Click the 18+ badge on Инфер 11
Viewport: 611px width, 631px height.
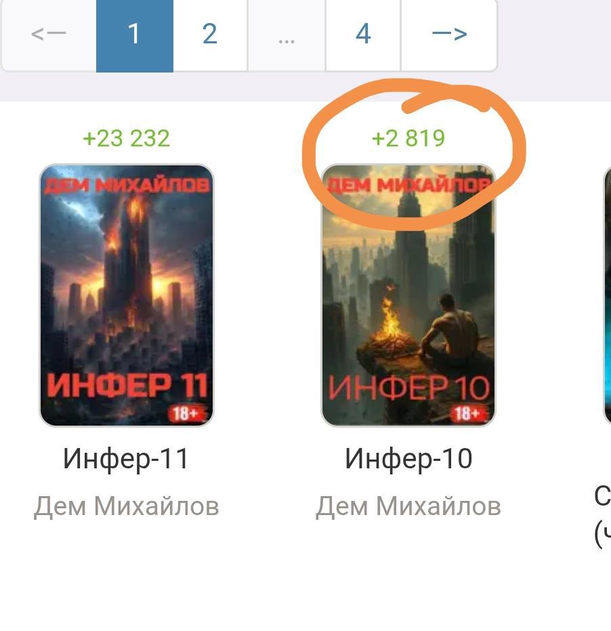pos(186,413)
